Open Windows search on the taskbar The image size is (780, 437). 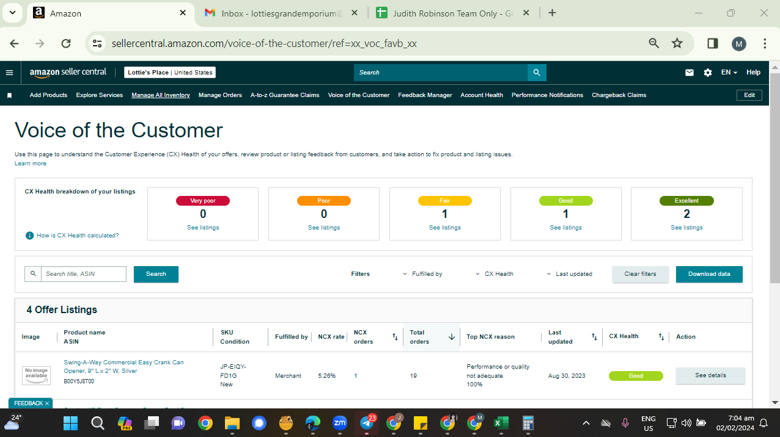97,422
